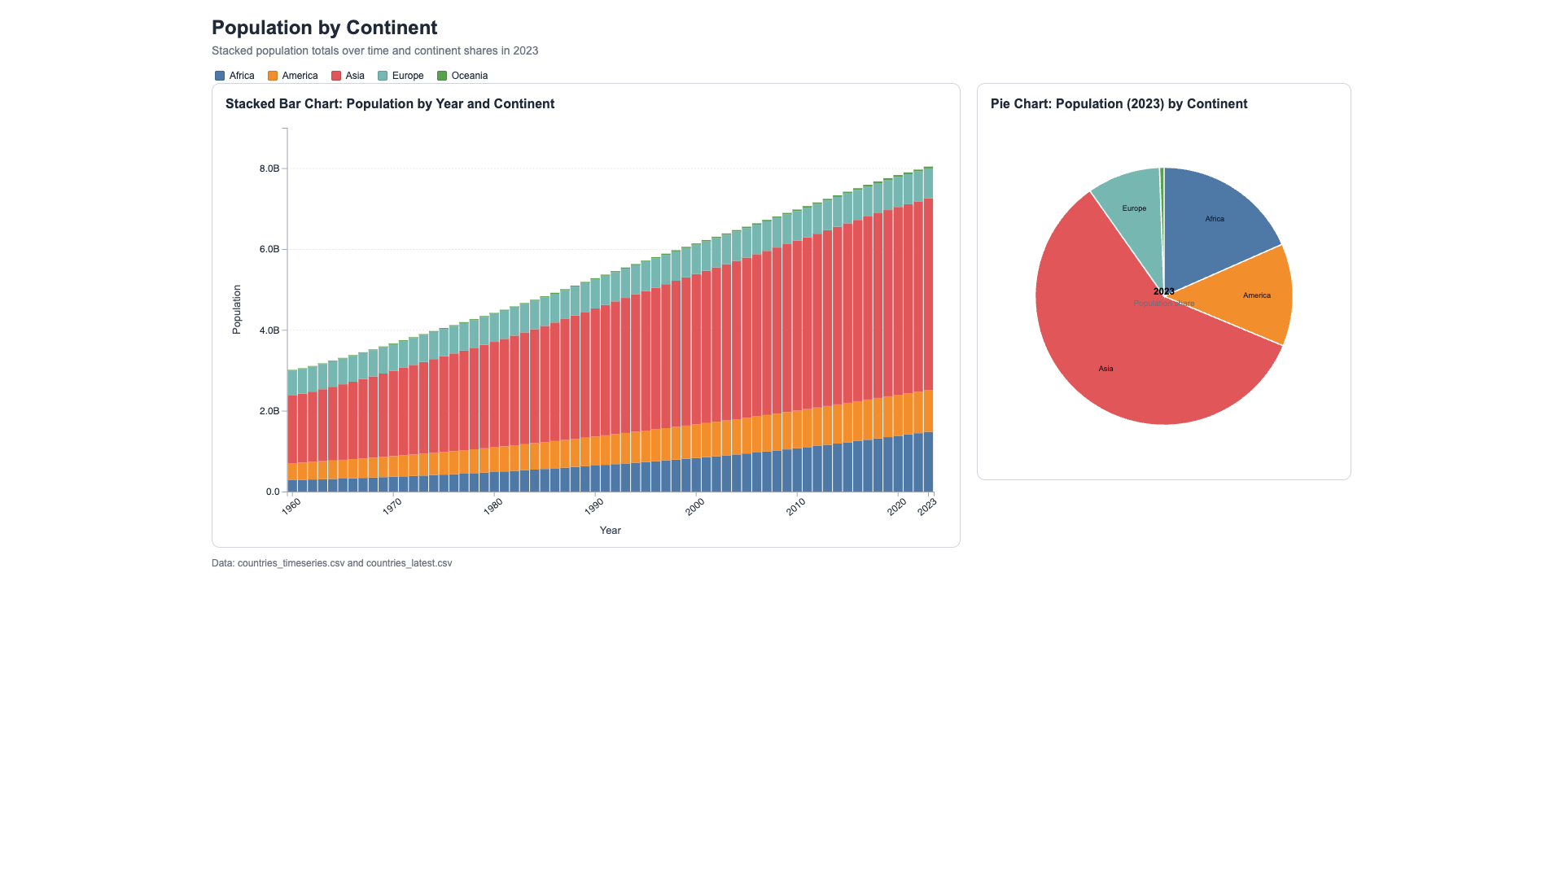Click the Population by Continent page title
This screenshot has height=879, width=1563.
[325, 28]
